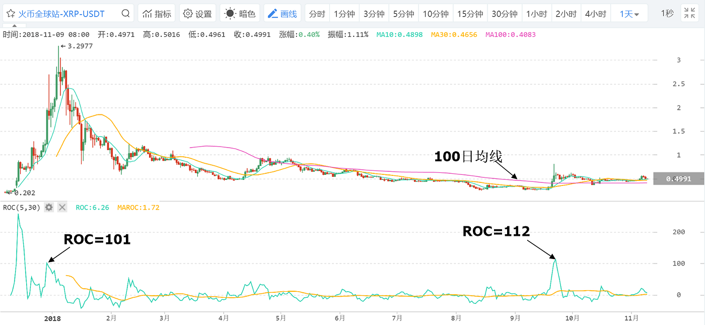
Task: Click the 涨幅:0.40% readout
Action: [299, 35]
